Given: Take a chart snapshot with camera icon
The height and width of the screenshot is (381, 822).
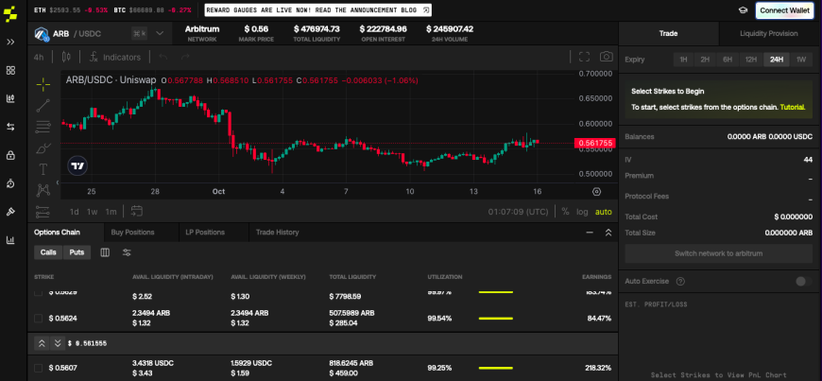Looking at the screenshot, I should point(606,57).
